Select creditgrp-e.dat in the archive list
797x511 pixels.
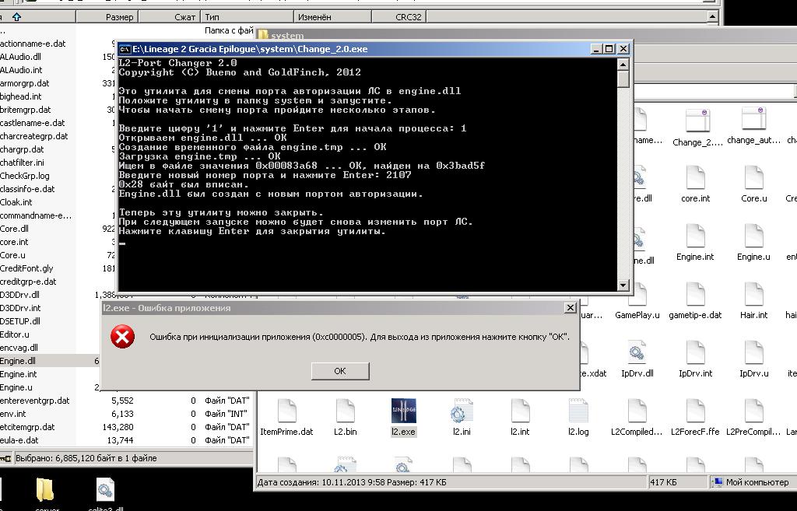[29, 282]
